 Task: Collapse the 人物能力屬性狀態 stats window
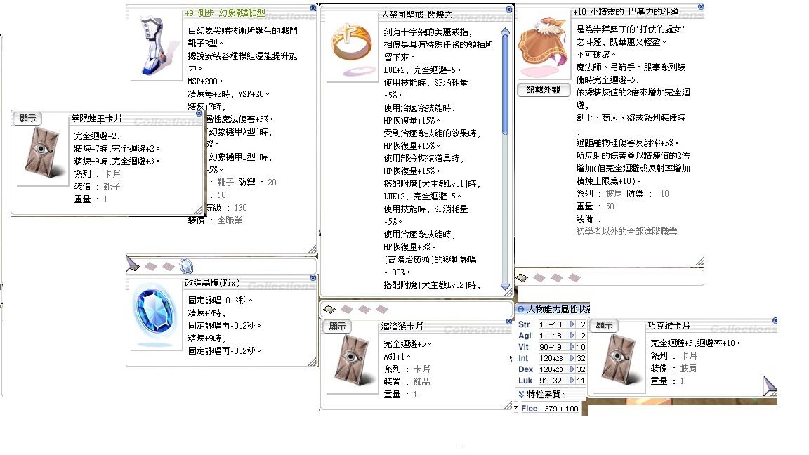pos(520,309)
